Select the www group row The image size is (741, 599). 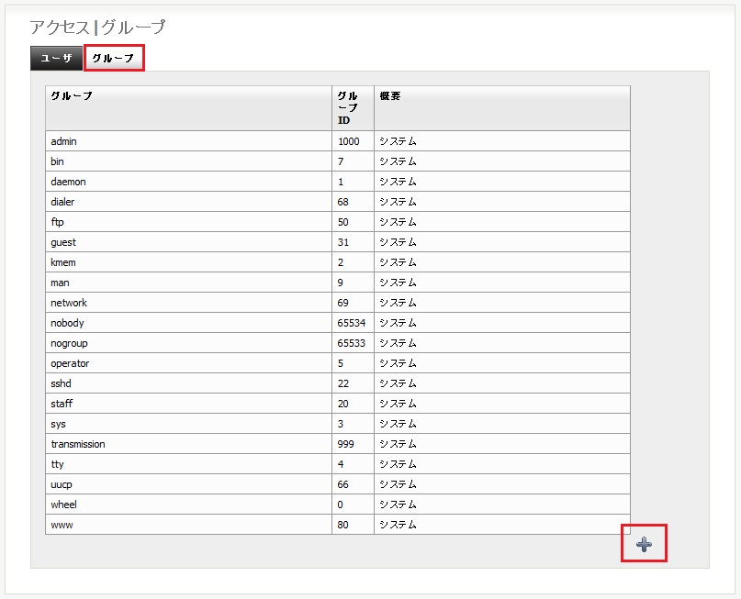click(x=337, y=525)
